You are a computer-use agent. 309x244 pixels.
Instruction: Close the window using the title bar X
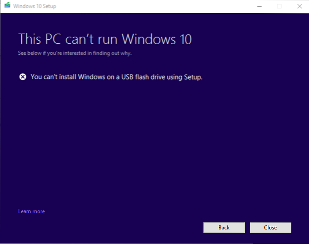click(299, 6)
